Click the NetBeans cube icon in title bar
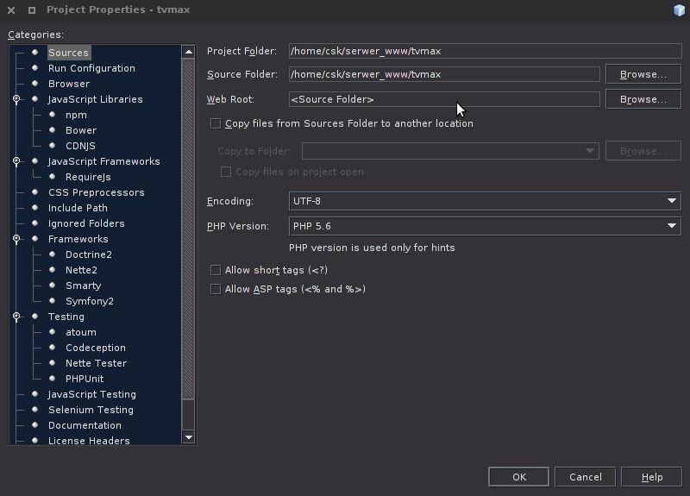This screenshot has width=690, height=496. pyautogui.click(x=679, y=10)
